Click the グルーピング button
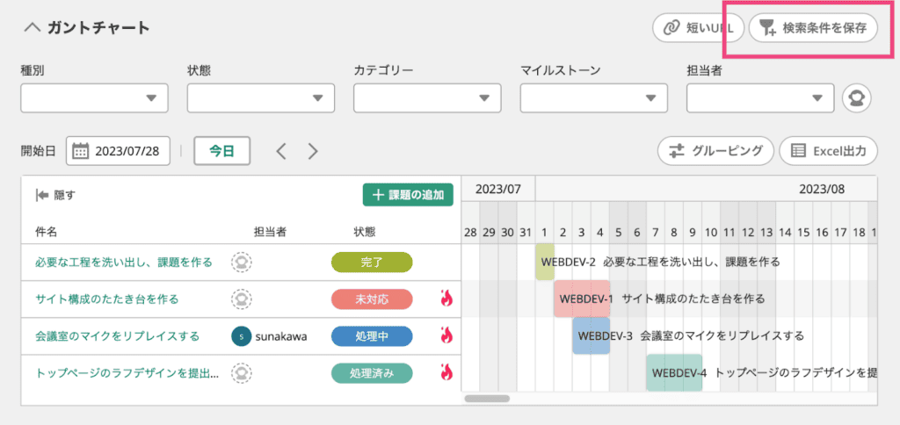900x425 pixels. pos(715,150)
